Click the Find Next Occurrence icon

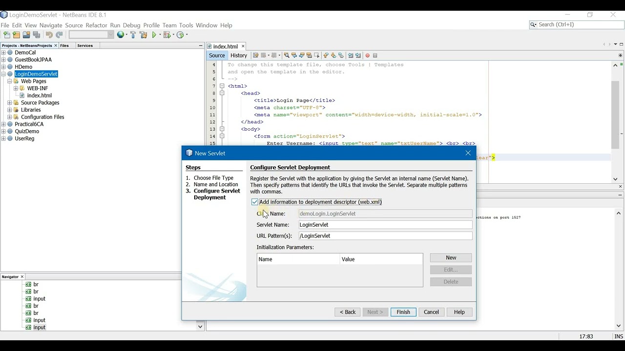click(302, 56)
